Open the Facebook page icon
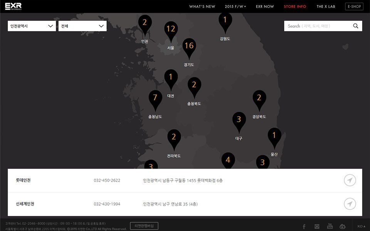Viewport: 370px width, 231px height. (304, 226)
